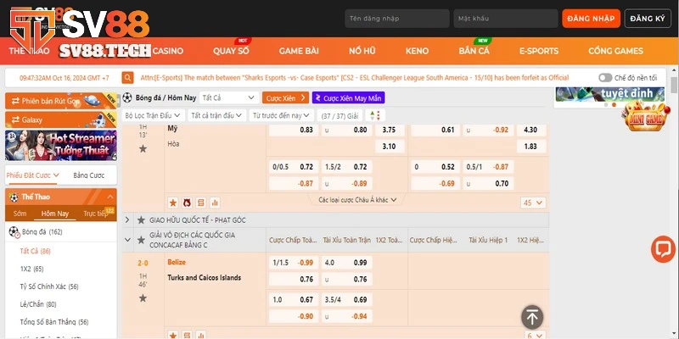
Task: Click the ĐĂNG NHẬP login button
Action: pyautogui.click(x=589, y=19)
